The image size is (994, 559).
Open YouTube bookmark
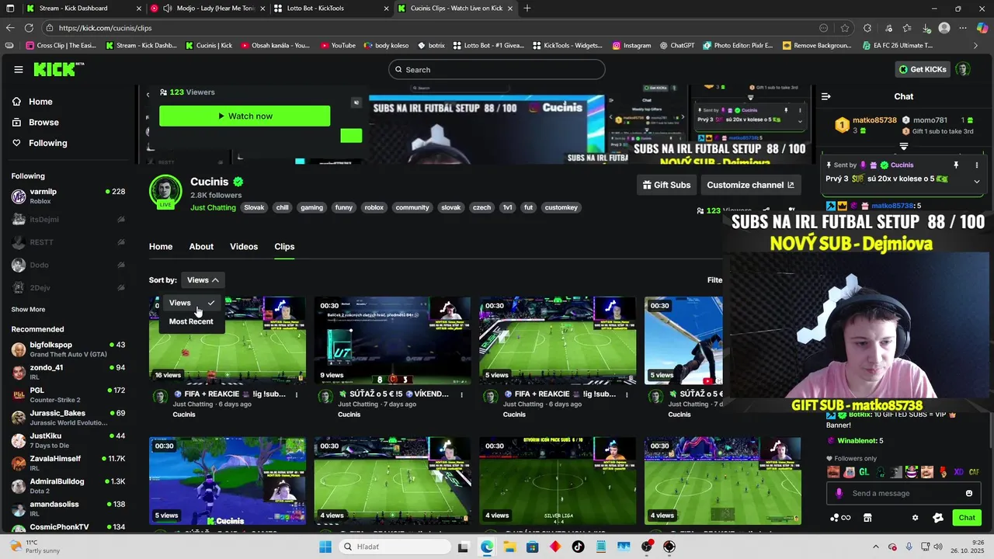tap(337, 46)
